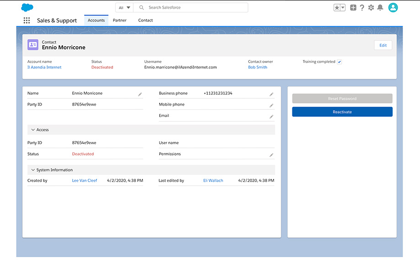Open the notifications bell
Image resolution: width=420 pixels, height=270 pixels.
pos(380,7)
